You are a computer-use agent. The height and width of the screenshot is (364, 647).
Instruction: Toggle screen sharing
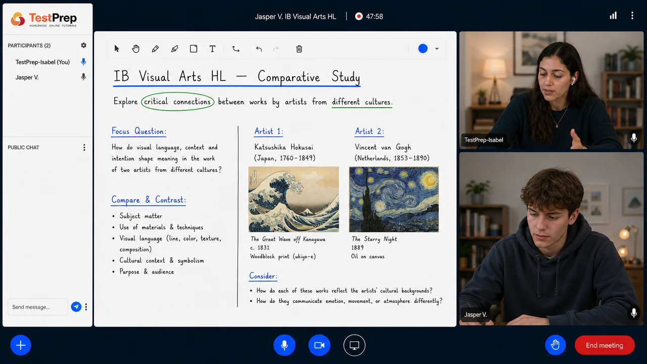(x=354, y=345)
